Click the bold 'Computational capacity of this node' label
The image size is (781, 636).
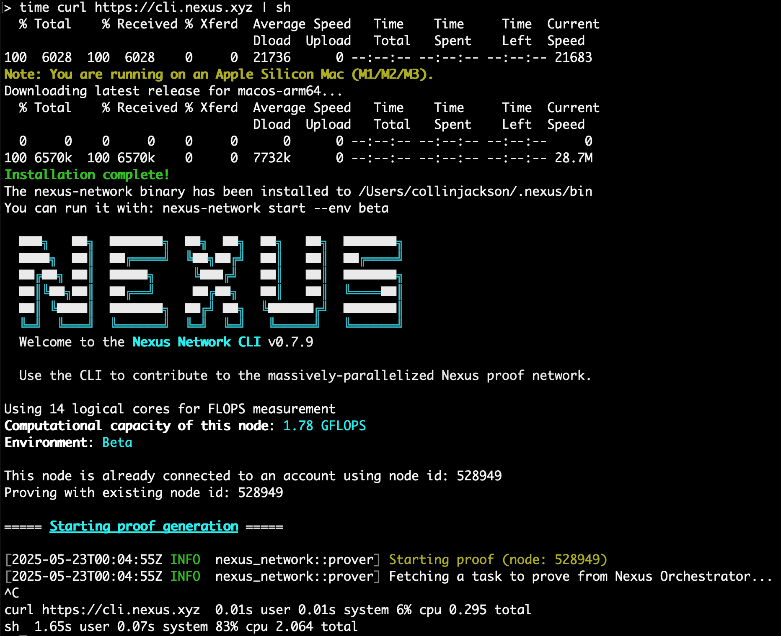136,426
